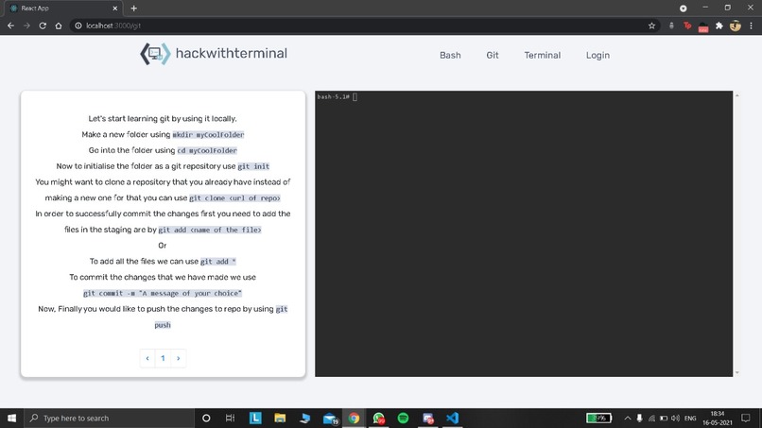Click the 'git init' code snippet

click(253, 166)
